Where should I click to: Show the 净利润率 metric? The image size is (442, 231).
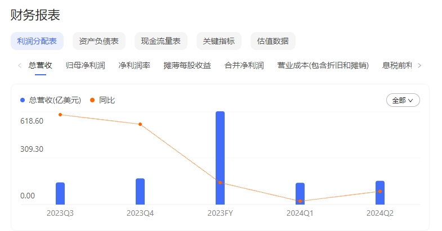(134, 65)
